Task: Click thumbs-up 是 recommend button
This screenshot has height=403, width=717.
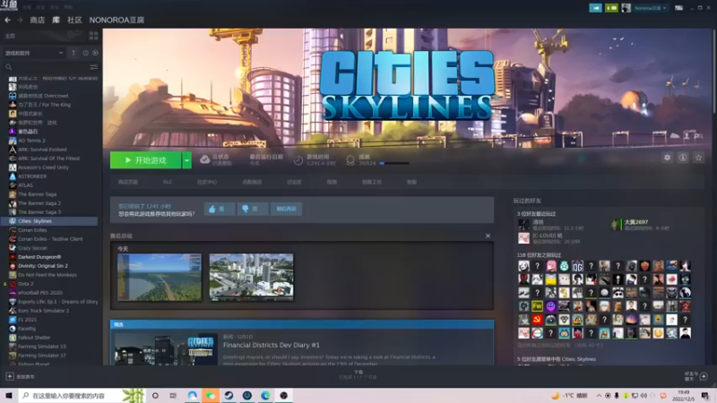Action: (219, 209)
